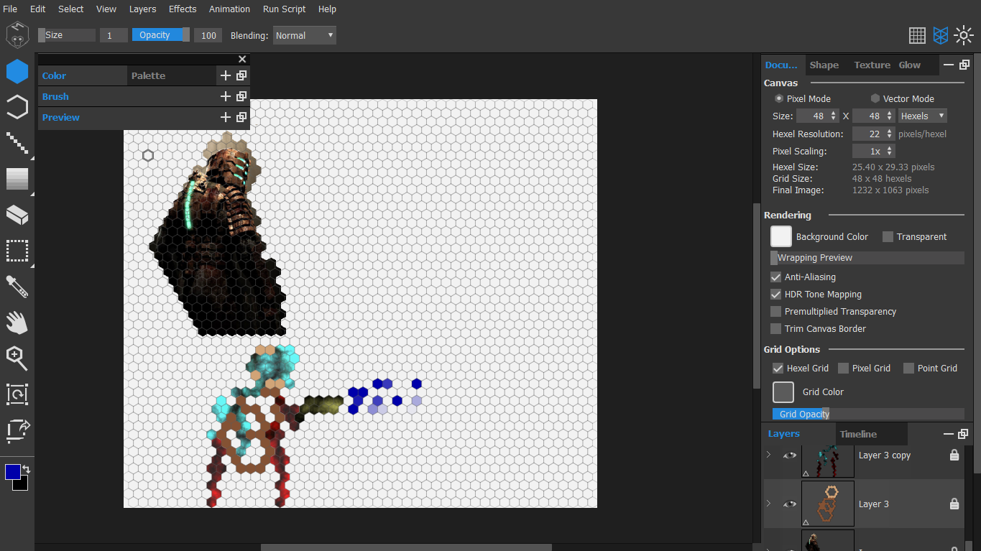Image resolution: width=981 pixels, height=551 pixels.
Task: Select the eraser tool
Action: tap(17, 215)
